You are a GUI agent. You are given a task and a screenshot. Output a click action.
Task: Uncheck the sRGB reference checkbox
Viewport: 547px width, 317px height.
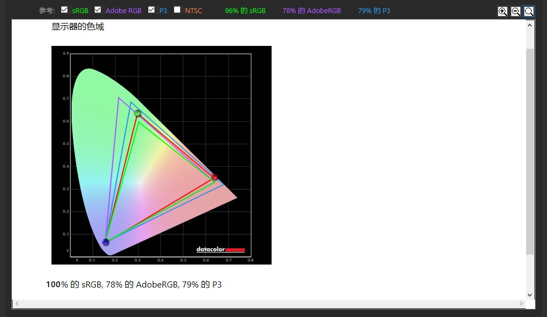(x=65, y=10)
